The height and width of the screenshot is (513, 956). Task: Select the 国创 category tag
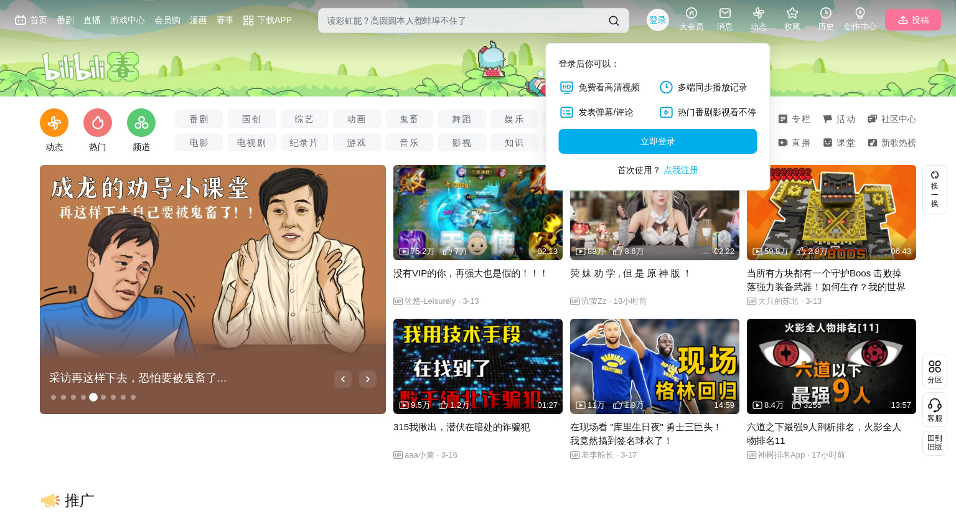[x=251, y=119]
